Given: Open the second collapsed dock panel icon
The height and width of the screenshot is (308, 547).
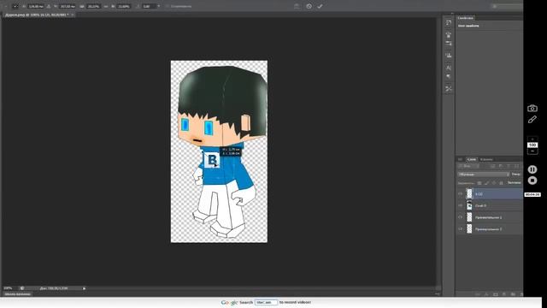Looking at the screenshot, I should [x=449, y=35].
